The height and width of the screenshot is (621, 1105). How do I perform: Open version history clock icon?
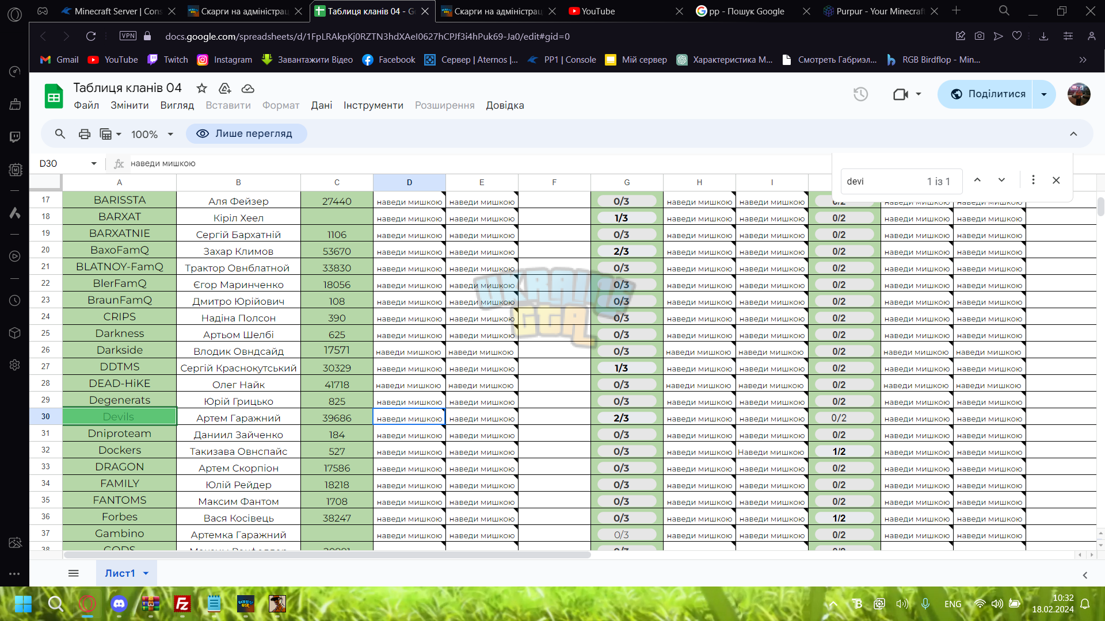[x=860, y=94]
